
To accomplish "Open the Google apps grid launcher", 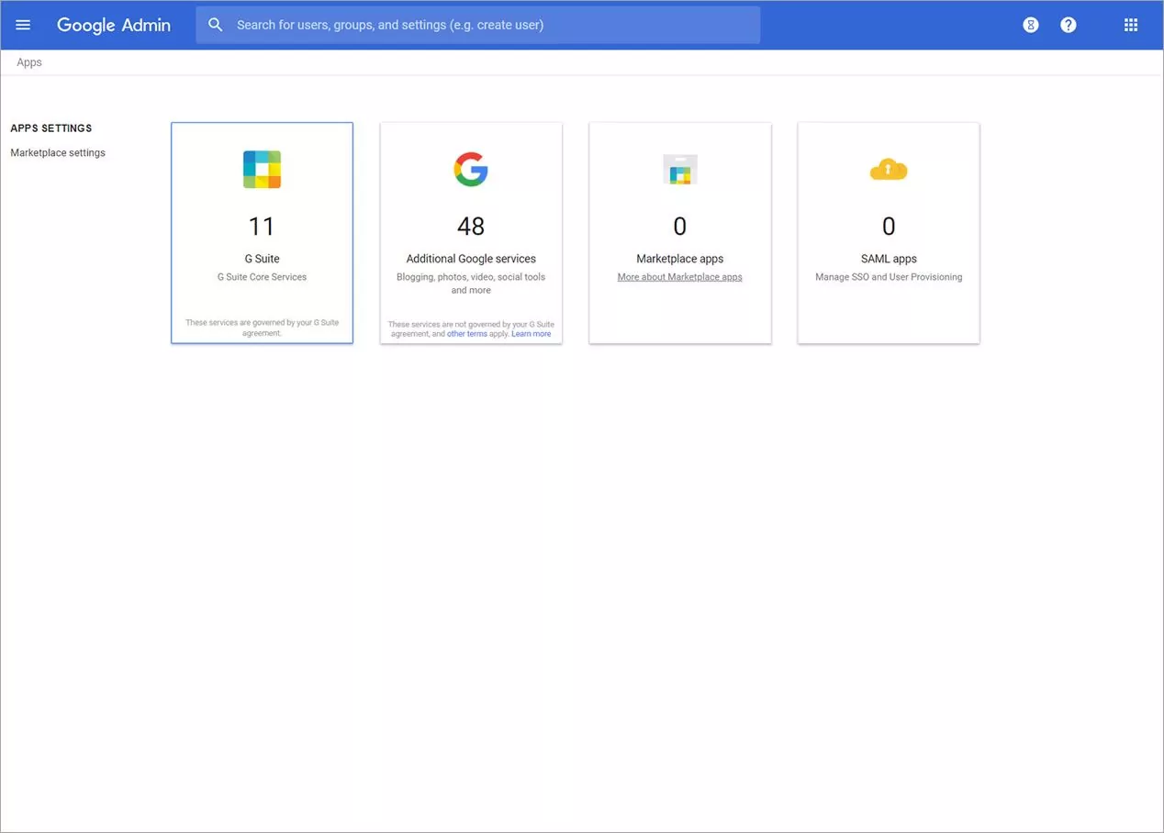I will (1131, 25).
